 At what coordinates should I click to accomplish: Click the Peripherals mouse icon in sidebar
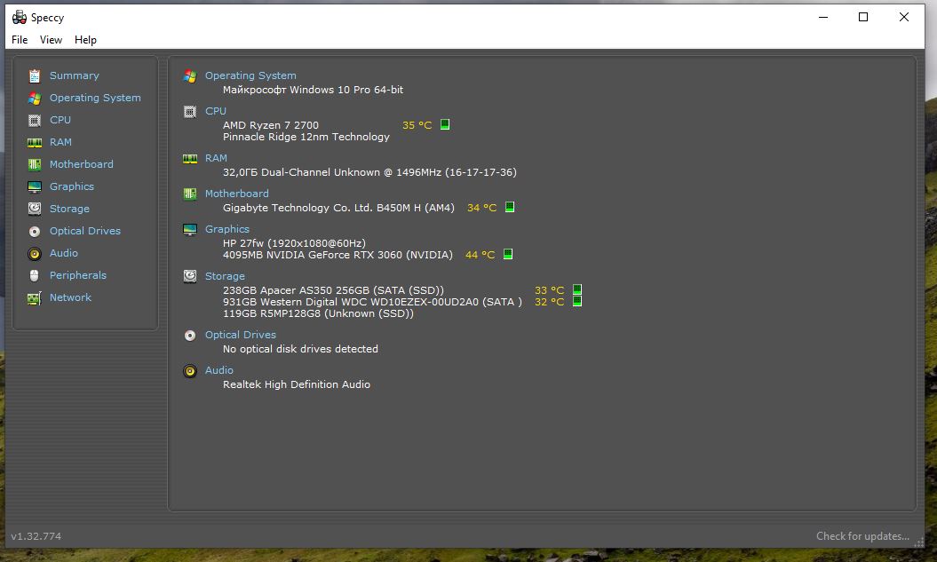[35, 275]
